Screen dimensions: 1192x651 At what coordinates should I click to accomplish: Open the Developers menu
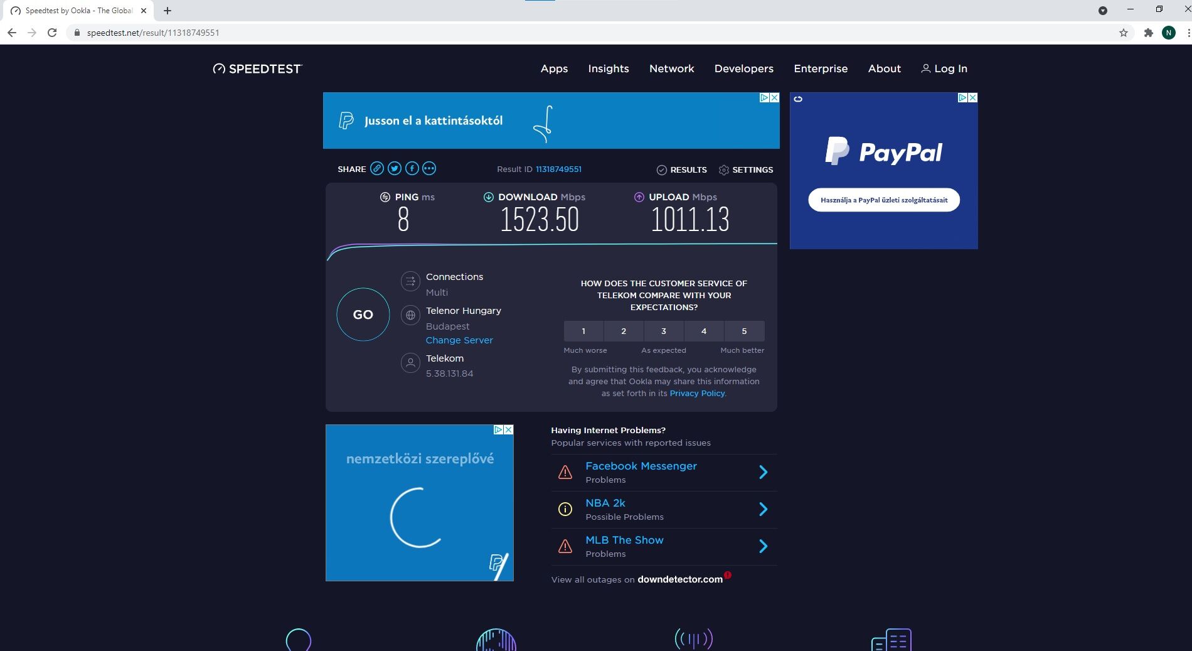(x=744, y=68)
